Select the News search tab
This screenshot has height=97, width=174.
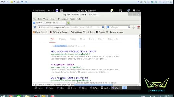coord(82,39)
